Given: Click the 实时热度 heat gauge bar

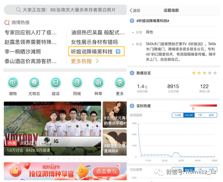Looking at the screenshot, I should tap(203, 105).
